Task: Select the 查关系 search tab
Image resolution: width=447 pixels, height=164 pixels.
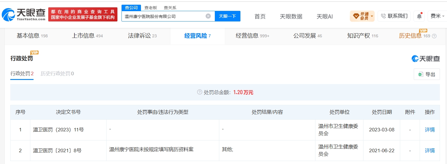Action: click(170, 8)
